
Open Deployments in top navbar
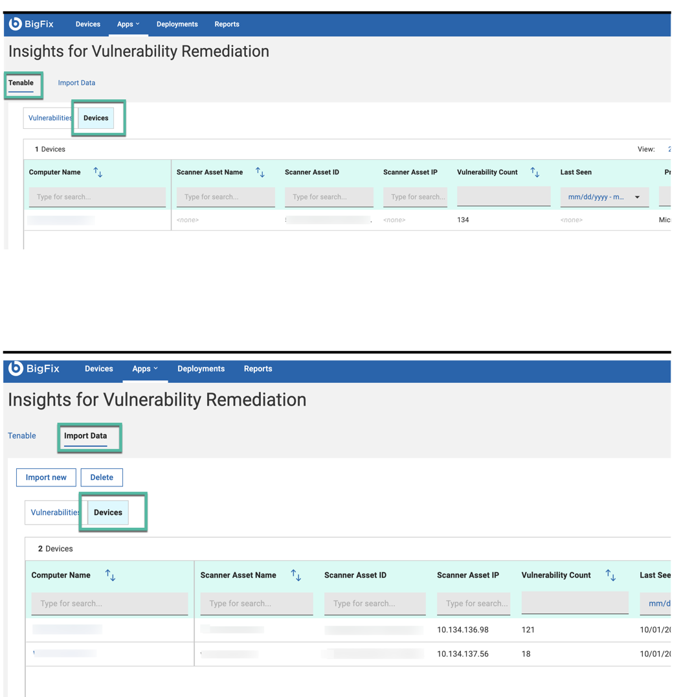(177, 25)
